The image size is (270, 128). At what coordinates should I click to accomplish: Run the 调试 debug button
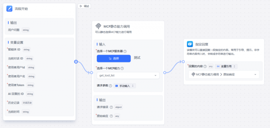coord(84,6)
